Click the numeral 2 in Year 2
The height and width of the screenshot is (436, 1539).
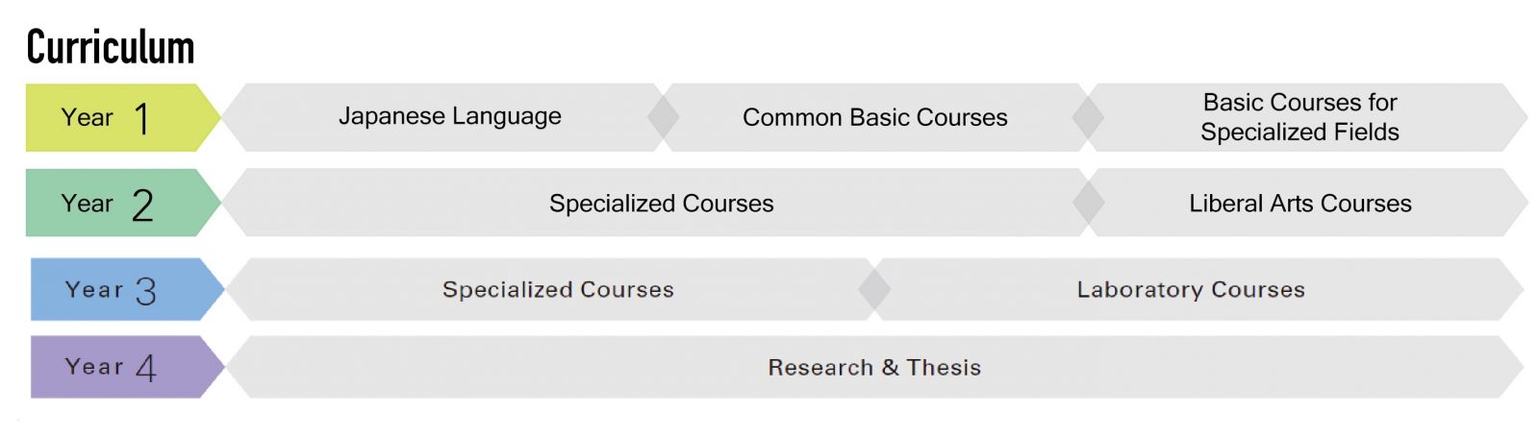[x=142, y=205]
